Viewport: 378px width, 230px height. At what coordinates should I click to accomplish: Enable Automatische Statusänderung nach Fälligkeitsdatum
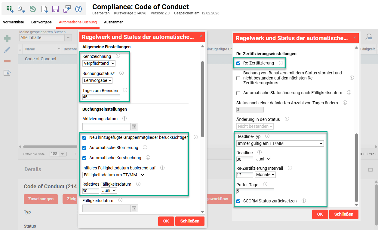pyautogui.click(x=238, y=93)
